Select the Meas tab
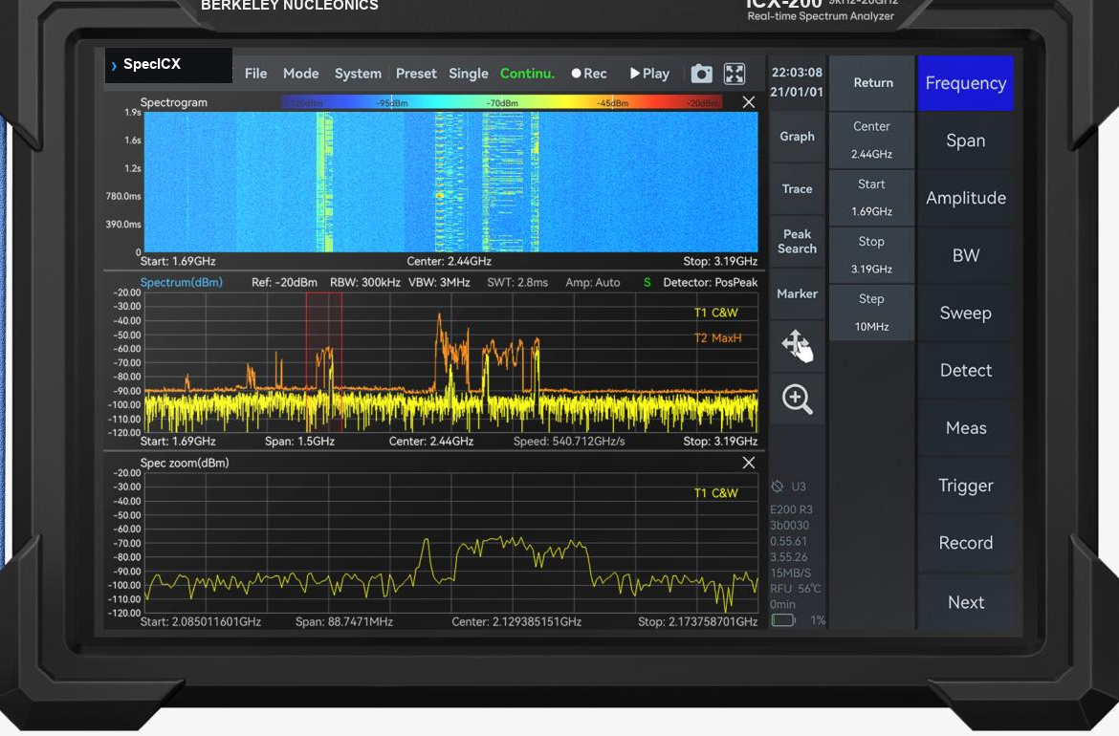This screenshot has height=736, width=1119. [x=966, y=428]
